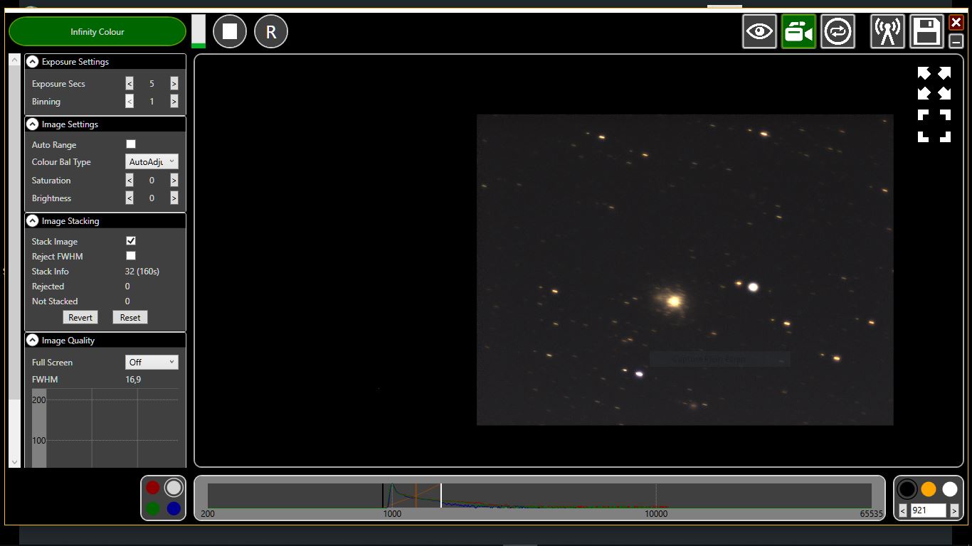The image size is (972, 546).
Task: Increase the Brightness value
Action: (174, 198)
